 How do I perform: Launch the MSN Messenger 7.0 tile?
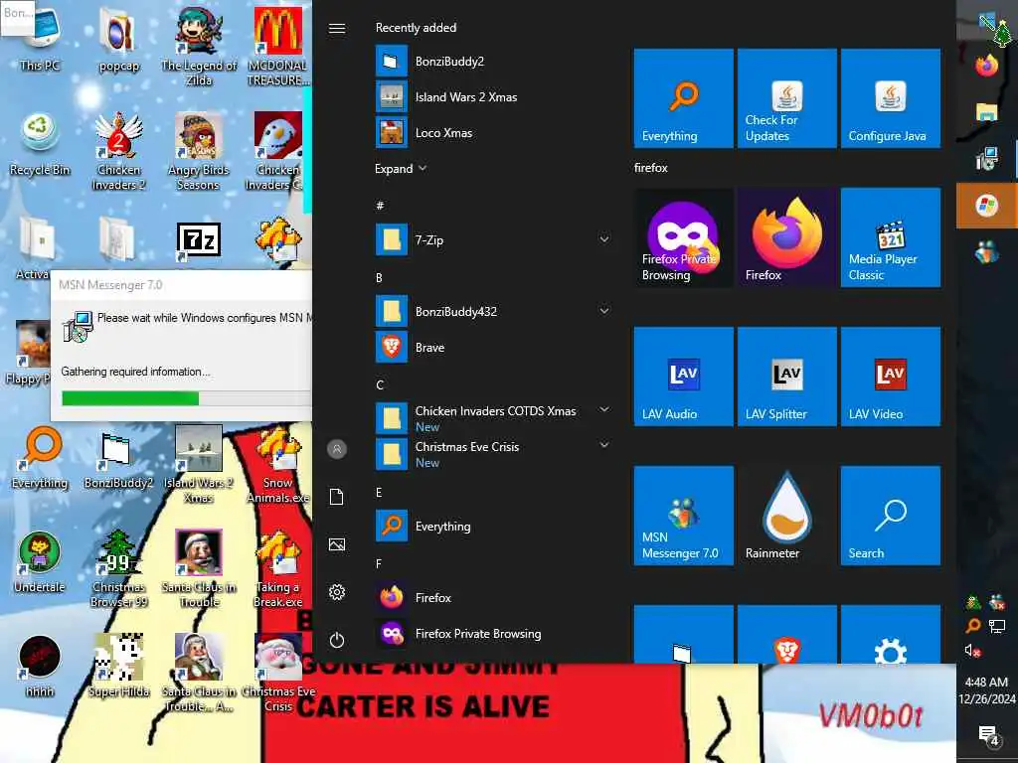(684, 516)
